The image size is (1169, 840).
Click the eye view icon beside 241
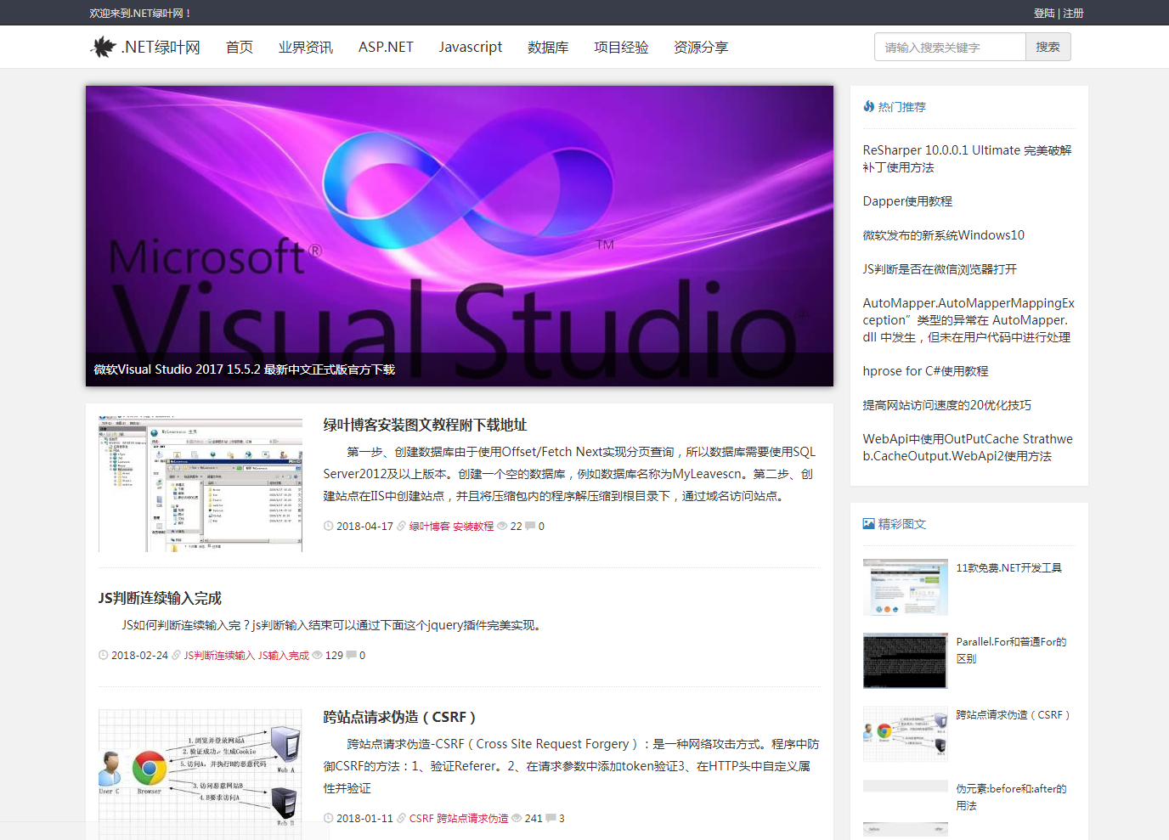coord(517,819)
